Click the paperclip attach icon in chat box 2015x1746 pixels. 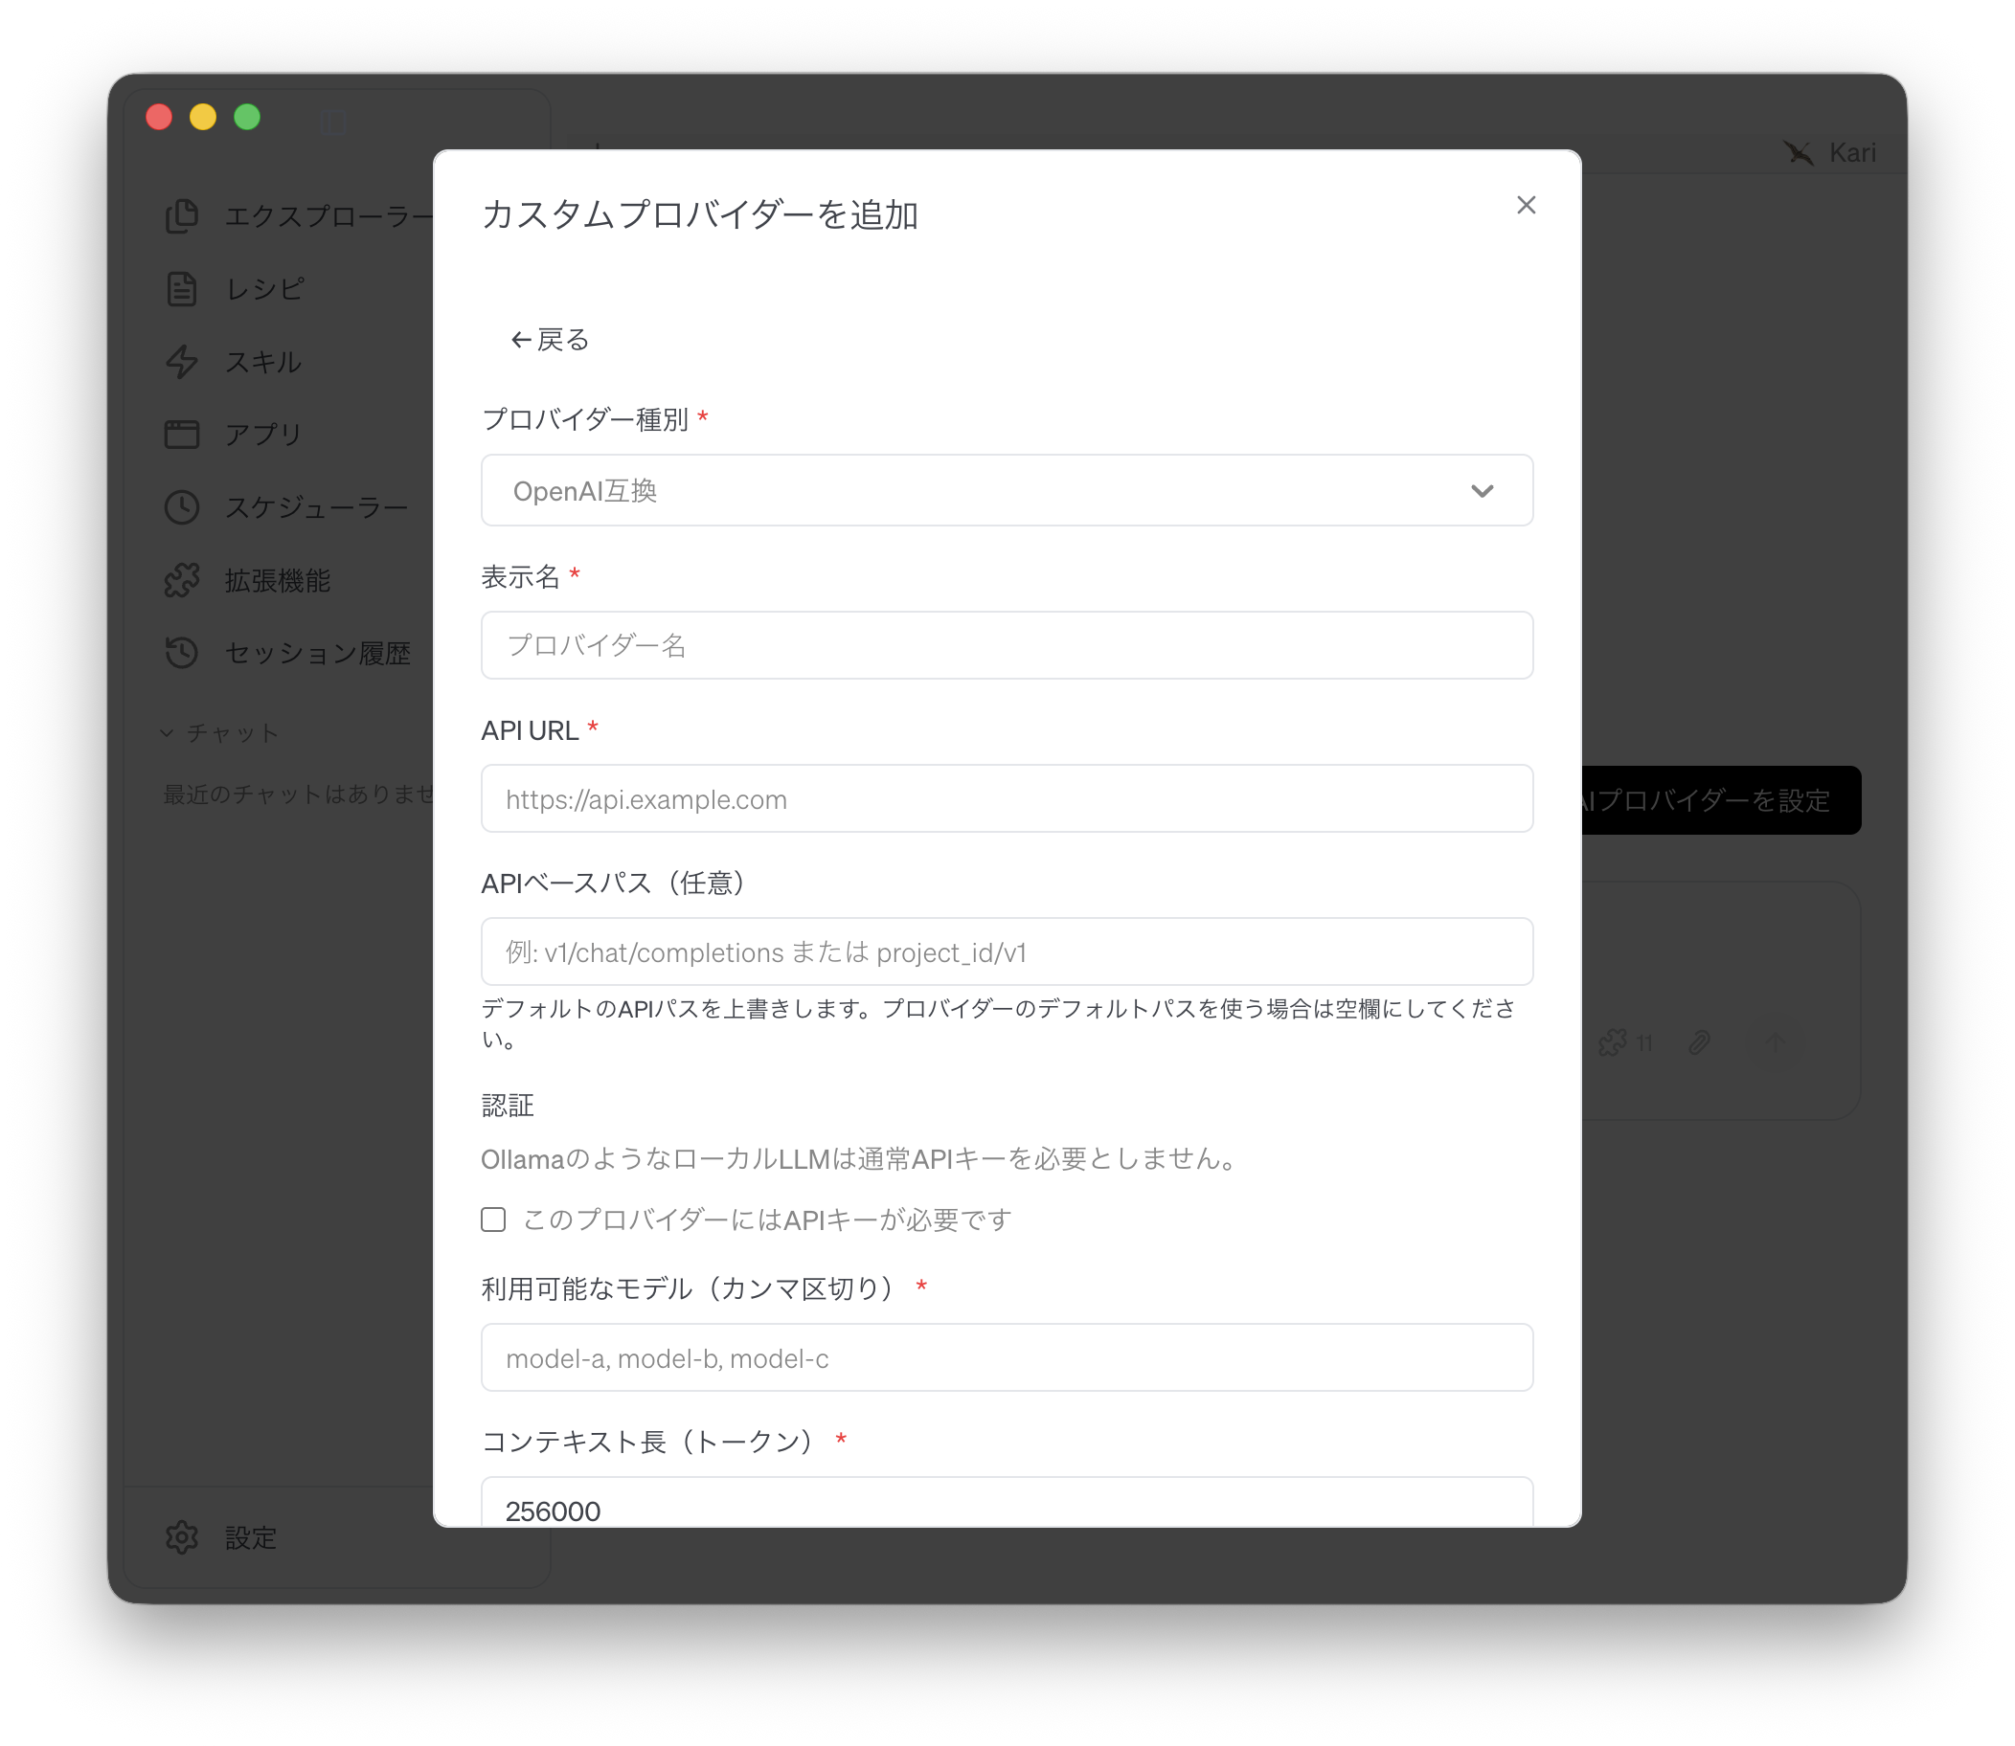coord(1699,1042)
